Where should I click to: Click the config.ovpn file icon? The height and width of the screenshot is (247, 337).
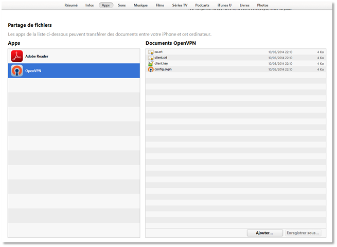pos(151,69)
